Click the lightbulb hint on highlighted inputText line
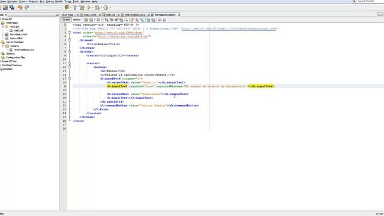Image resolution: width=384 pixels, height=216 pixels. click(x=65, y=86)
